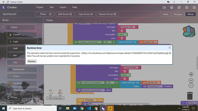Image resolution: width=198 pixels, height=111 pixels.
Task: Zoom out the blocks workspace
Action: [191, 86]
